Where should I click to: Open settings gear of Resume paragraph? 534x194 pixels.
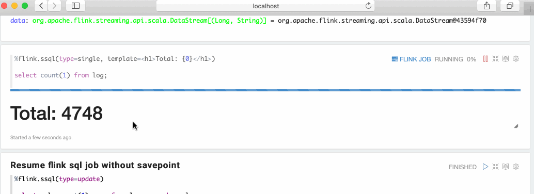(x=516, y=167)
